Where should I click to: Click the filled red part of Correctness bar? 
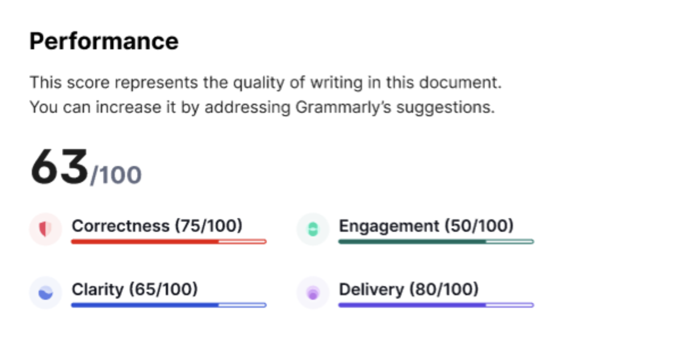[145, 241]
